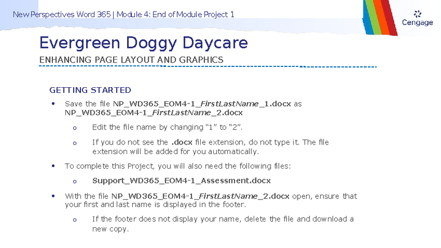Click the hollow bullet beside If the footer does not
Screen dimensions: 441x248
(74, 220)
